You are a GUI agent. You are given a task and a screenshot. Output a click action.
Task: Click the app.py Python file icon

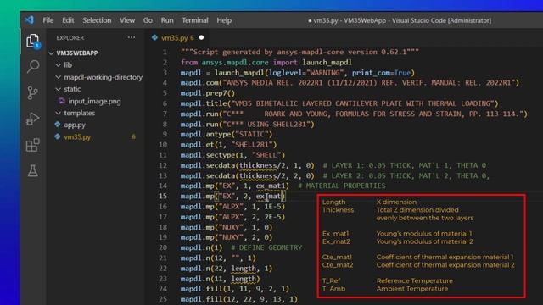58,125
